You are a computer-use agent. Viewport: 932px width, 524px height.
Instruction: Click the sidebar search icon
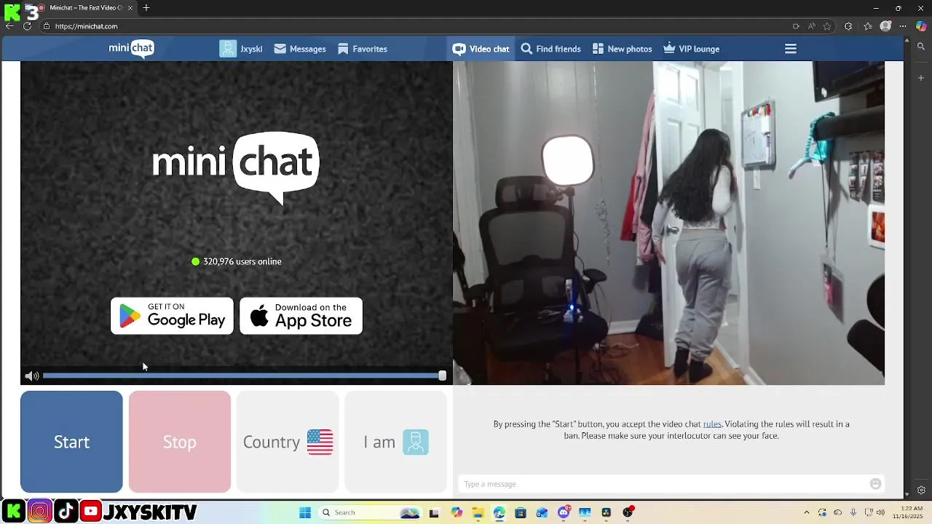coord(921,47)
